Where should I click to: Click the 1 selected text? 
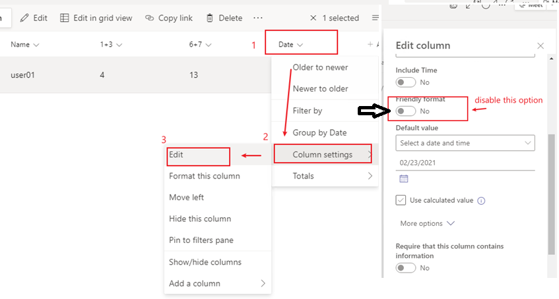pos(341,18)
